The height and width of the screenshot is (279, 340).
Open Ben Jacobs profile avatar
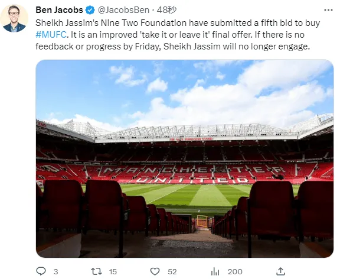(x=14, y=18)
